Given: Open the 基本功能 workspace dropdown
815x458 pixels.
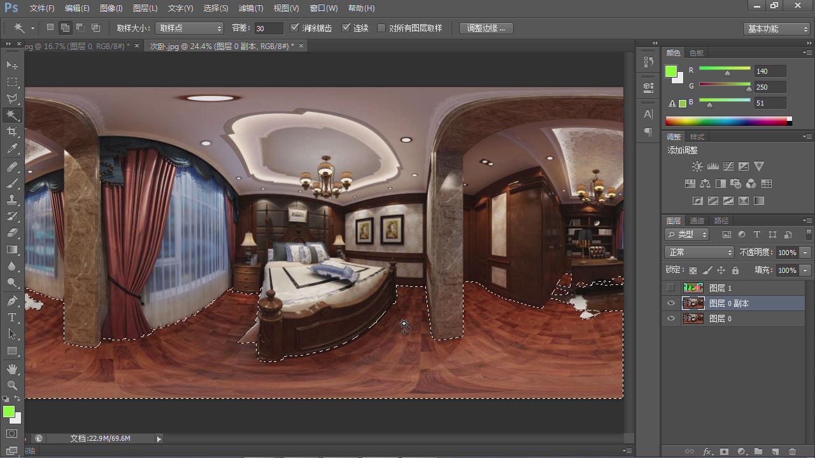Looking at the screenshot, I should pos(776,29).
